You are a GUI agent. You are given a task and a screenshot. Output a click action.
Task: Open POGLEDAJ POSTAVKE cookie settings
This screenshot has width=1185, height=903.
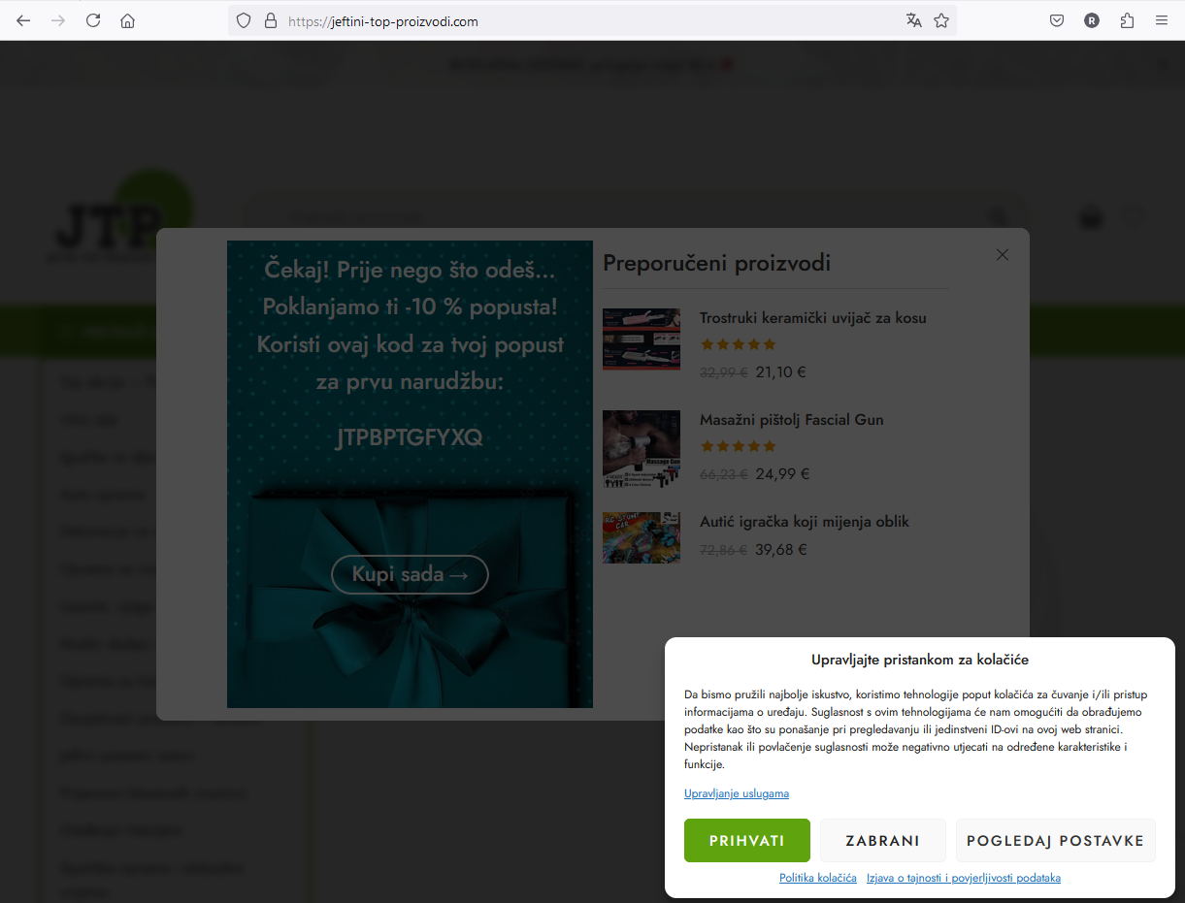coord(1056,841)
